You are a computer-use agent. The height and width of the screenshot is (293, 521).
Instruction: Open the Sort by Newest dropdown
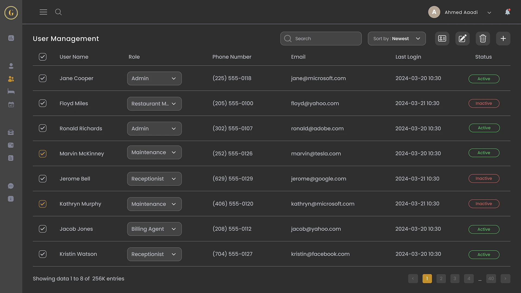coord(396,38)
